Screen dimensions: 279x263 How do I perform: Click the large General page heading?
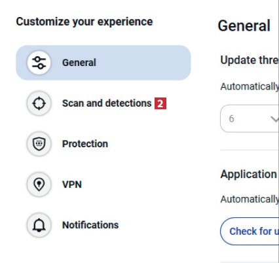pyautogui.click(x=244, y=26)
